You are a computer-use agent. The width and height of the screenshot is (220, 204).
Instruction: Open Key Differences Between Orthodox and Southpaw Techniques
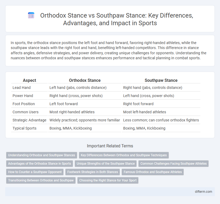(124, 155)
